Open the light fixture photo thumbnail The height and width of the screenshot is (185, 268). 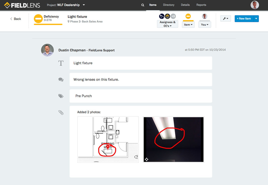click(x=173, y=139)
